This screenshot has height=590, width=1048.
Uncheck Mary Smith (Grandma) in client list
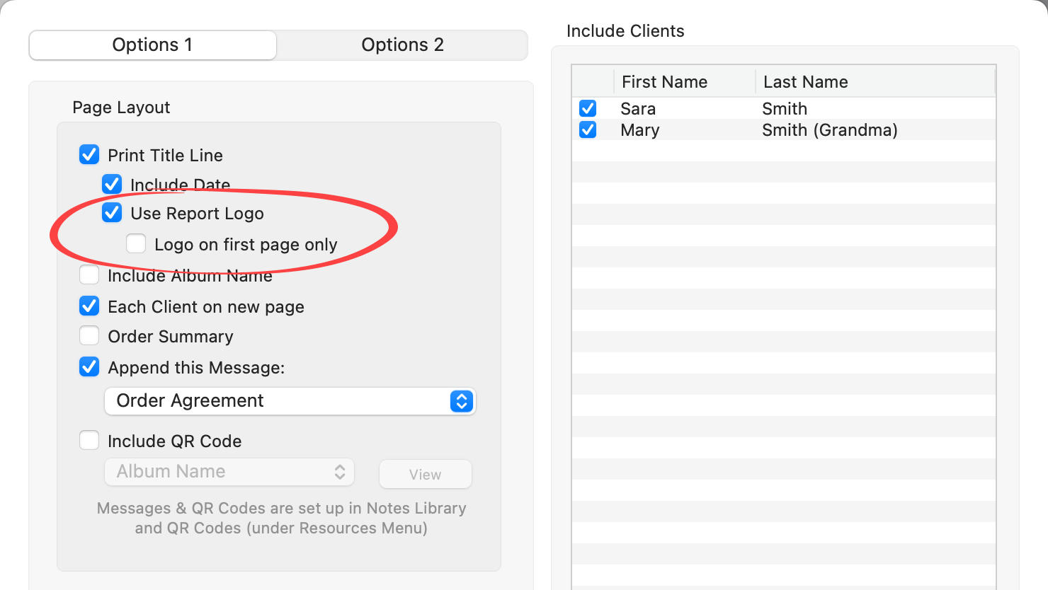(588, 130)
